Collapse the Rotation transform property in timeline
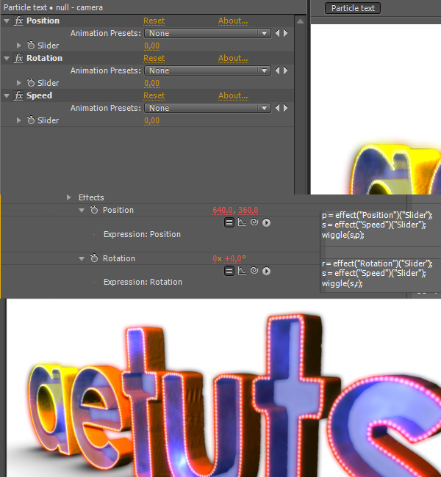Viewport: 441px width, 477px height. coord(82,259)
